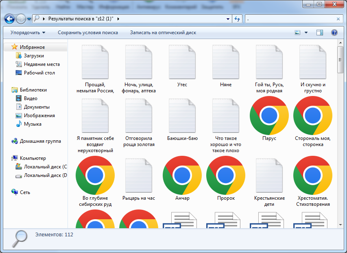Select Сеть in the navigation pane
The height and width of the screenshot is (253, 347).
point(25,192)
